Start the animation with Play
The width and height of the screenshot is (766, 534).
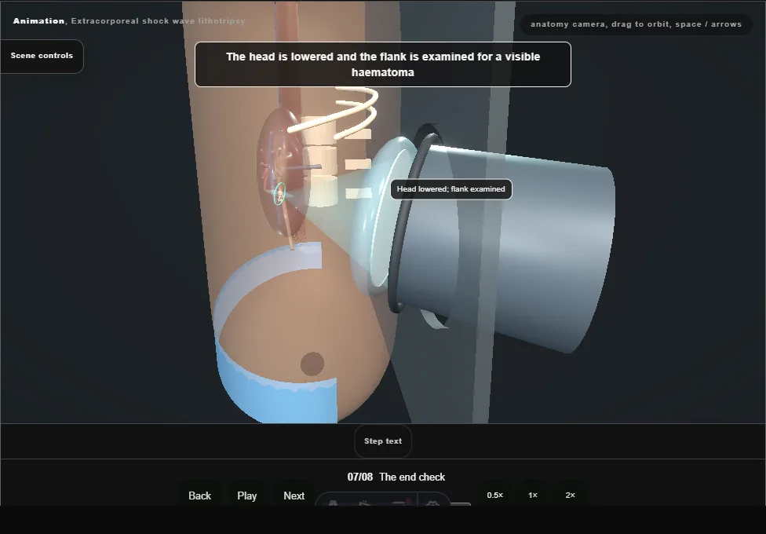point(247,496)
